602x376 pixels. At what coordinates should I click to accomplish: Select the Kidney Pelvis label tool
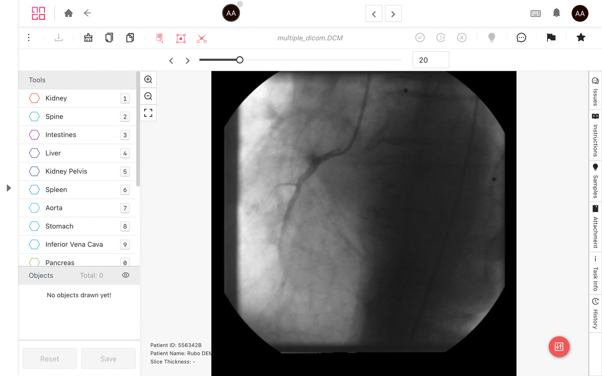click(x=78, y=172)
